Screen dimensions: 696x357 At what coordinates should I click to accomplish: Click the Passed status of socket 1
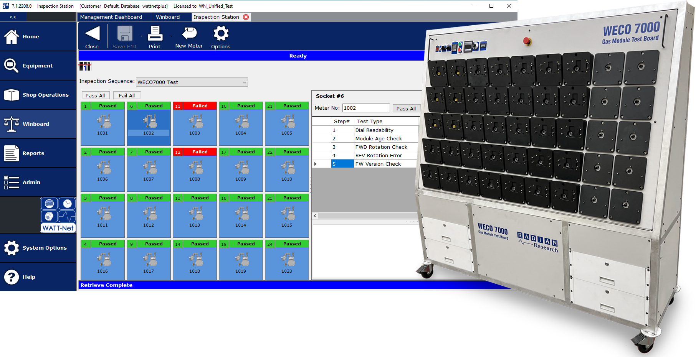(107, 106)
